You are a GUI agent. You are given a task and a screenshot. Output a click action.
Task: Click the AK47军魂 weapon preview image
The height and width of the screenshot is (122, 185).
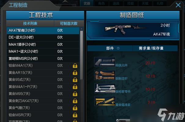pos(125,29)
